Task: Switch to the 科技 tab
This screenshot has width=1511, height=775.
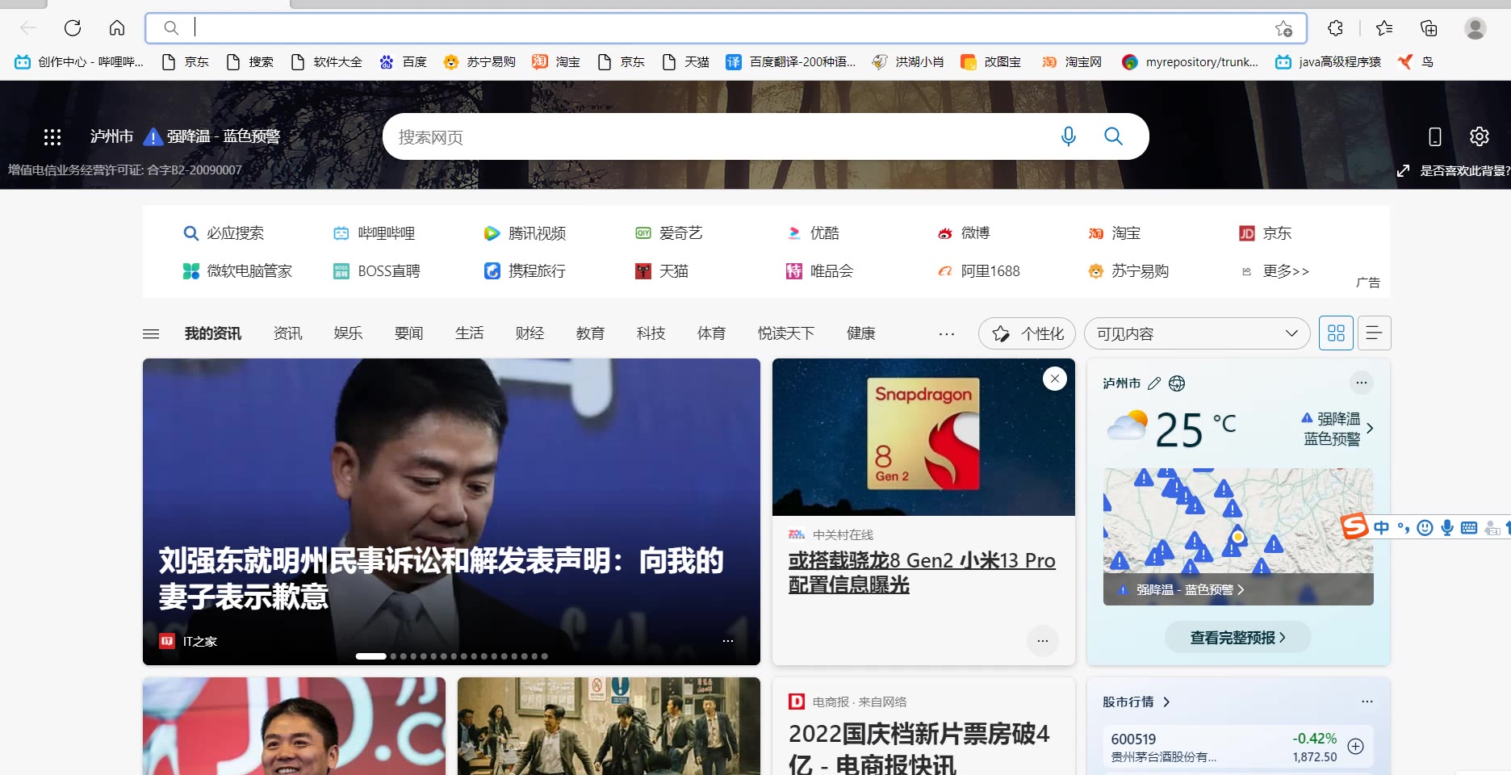Action: pyautogui.click(x=651, y=333)
